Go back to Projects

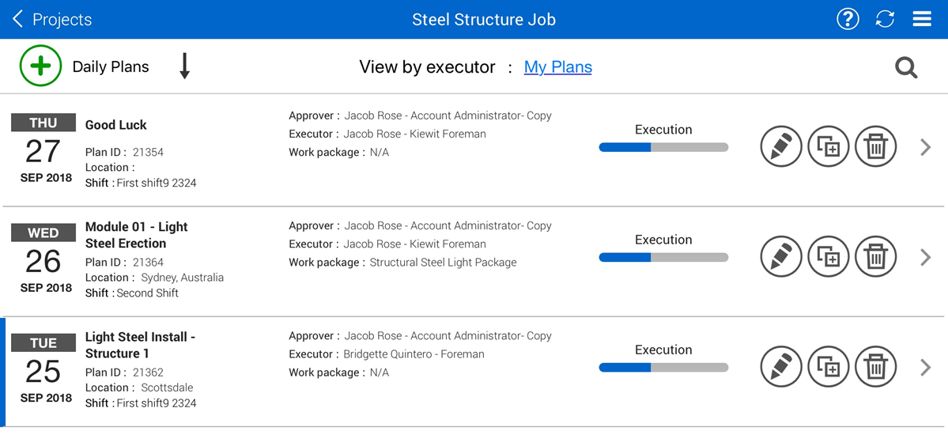click(52, 20)
